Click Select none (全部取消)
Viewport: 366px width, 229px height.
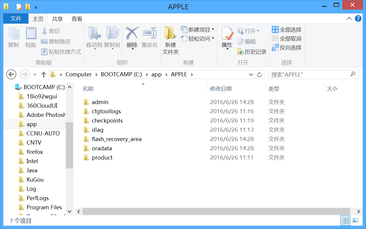coord(287,38)
